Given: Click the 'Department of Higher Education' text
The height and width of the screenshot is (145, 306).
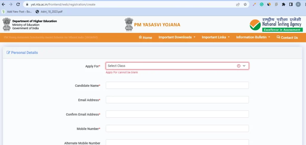Looking at the screenshot, I should [35, 21].
